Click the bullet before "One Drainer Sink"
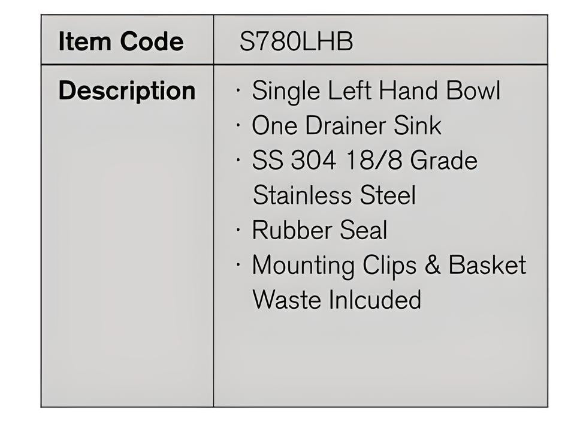Screen dimensions: 580x446 (239, 126)
